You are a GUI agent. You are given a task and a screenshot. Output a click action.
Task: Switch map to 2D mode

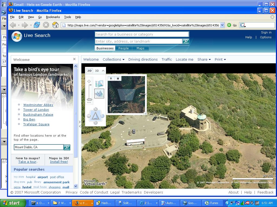click(90, 71)
